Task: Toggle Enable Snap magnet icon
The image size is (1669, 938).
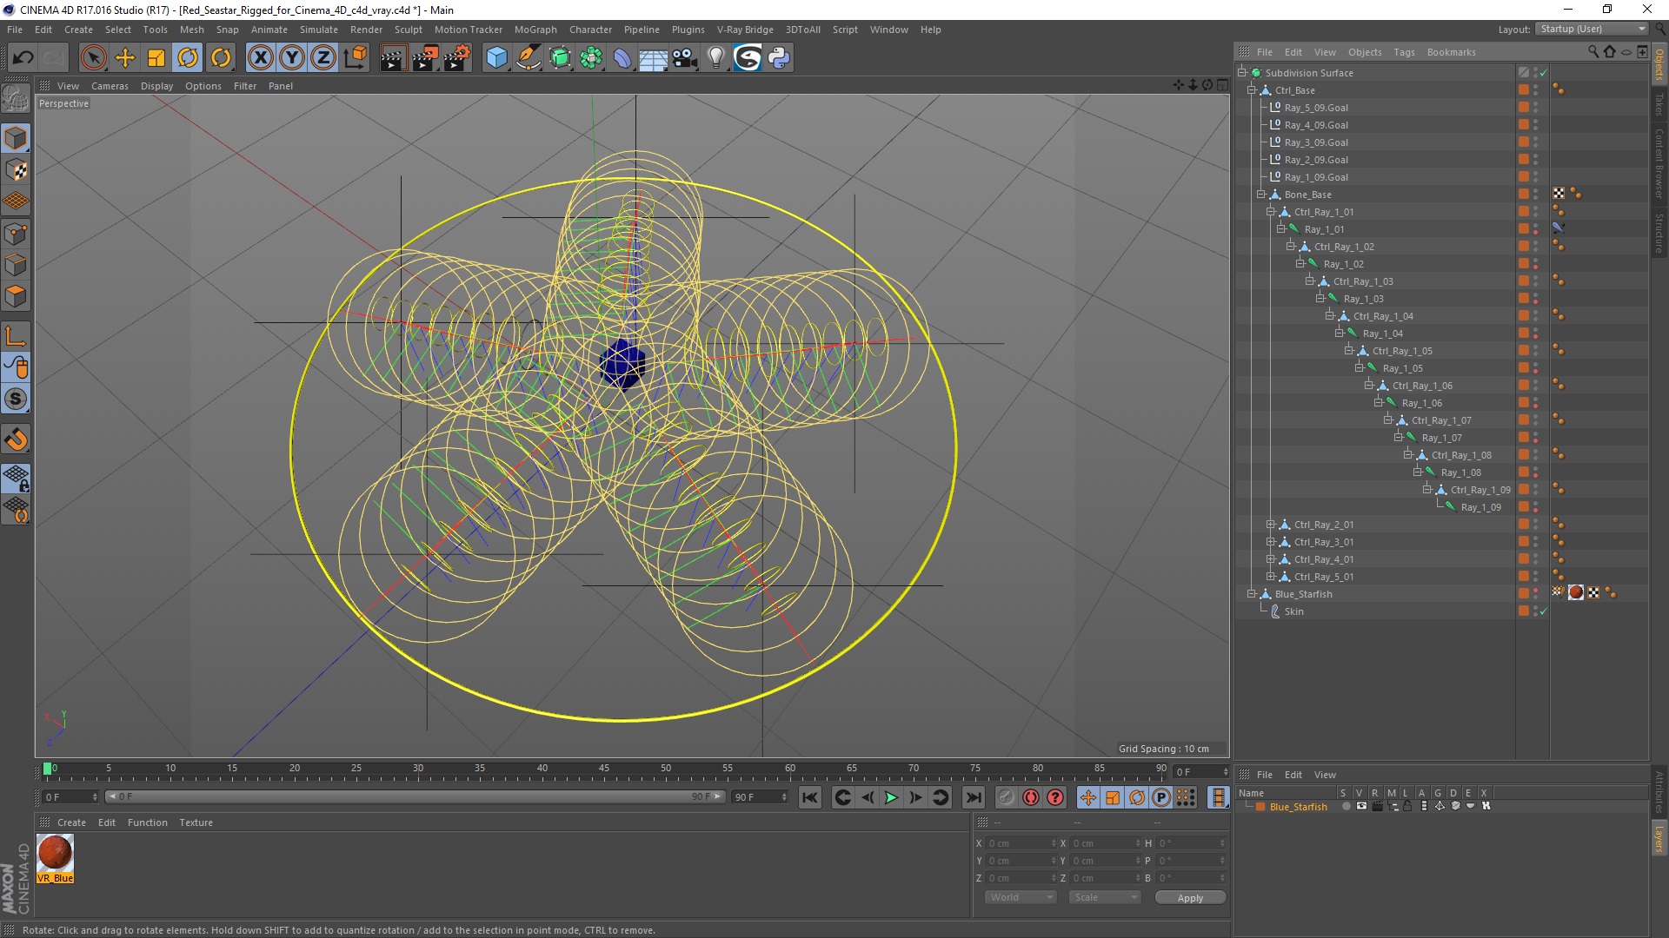Action: (x=16, y=439)
